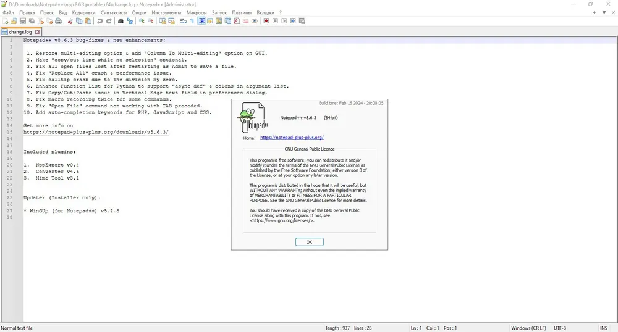
Task: Close the change.log tab with its X
Action: pos(38,32)
